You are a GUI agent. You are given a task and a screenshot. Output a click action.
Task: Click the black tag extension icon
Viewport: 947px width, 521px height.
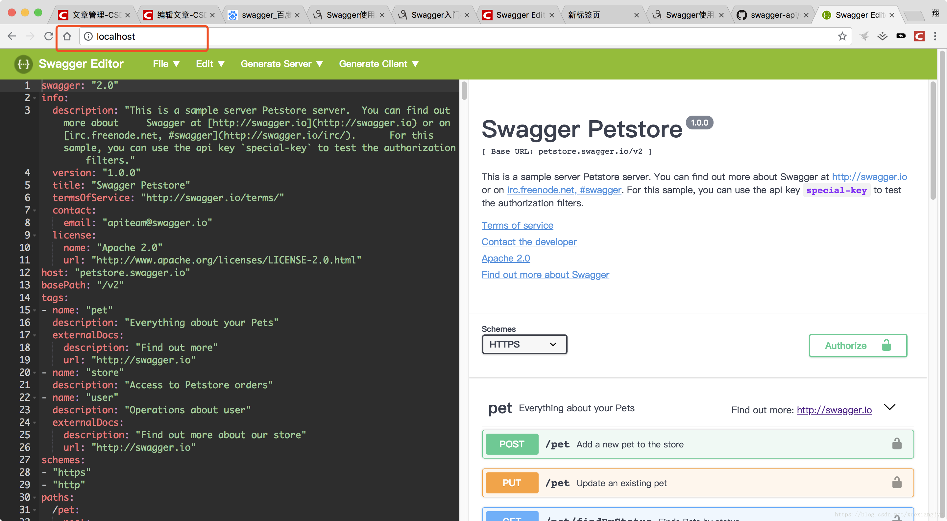pyautogui.click(x=901, y=35)
